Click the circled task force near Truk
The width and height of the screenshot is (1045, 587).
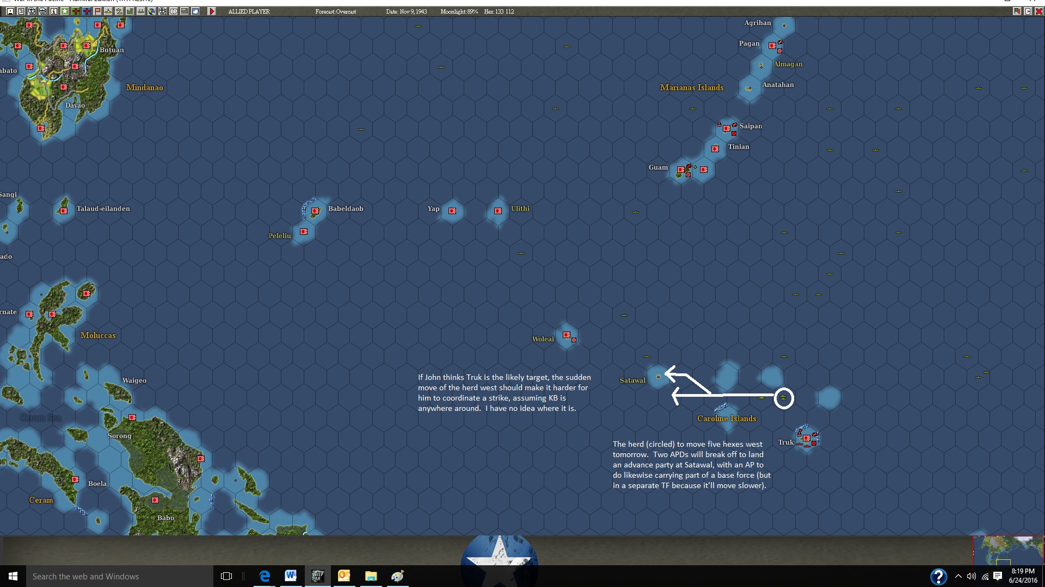784,398
